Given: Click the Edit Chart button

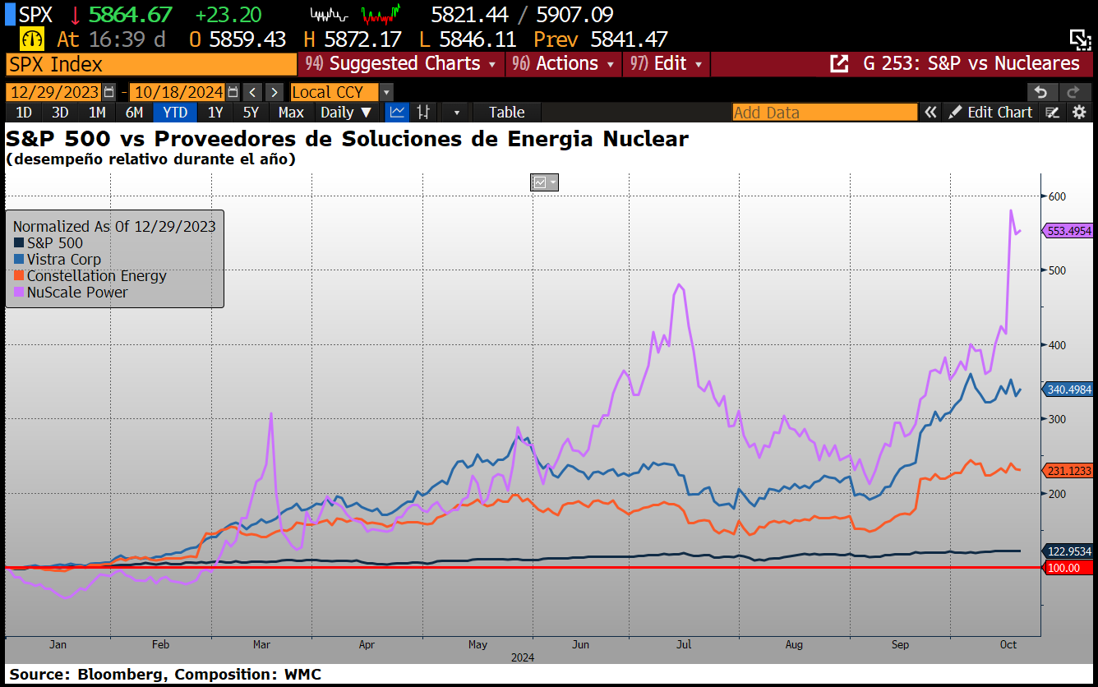Looking at the screenshot, I should (x=991, y=113).
